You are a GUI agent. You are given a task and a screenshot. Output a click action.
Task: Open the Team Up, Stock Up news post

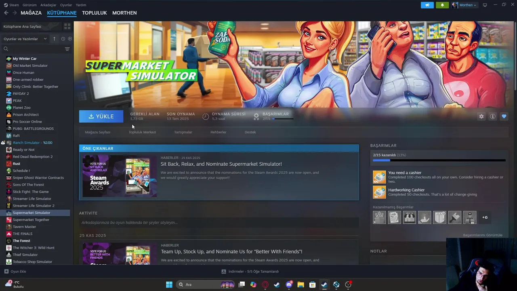231,252
